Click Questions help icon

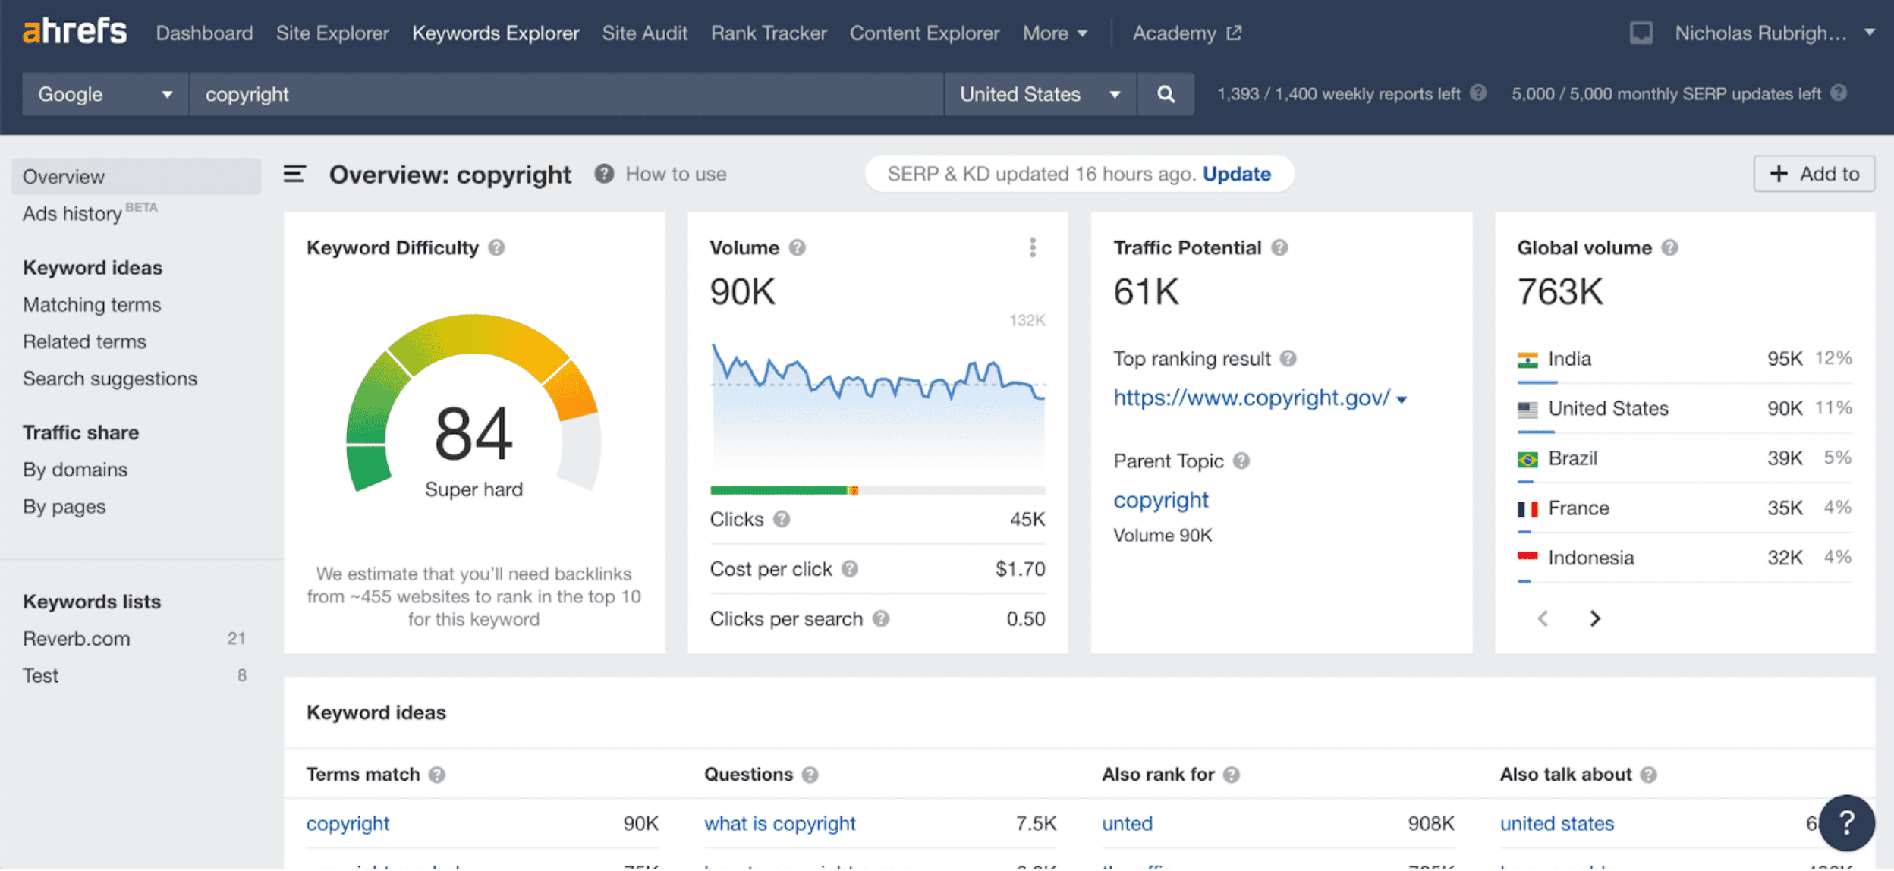point(810,775)
